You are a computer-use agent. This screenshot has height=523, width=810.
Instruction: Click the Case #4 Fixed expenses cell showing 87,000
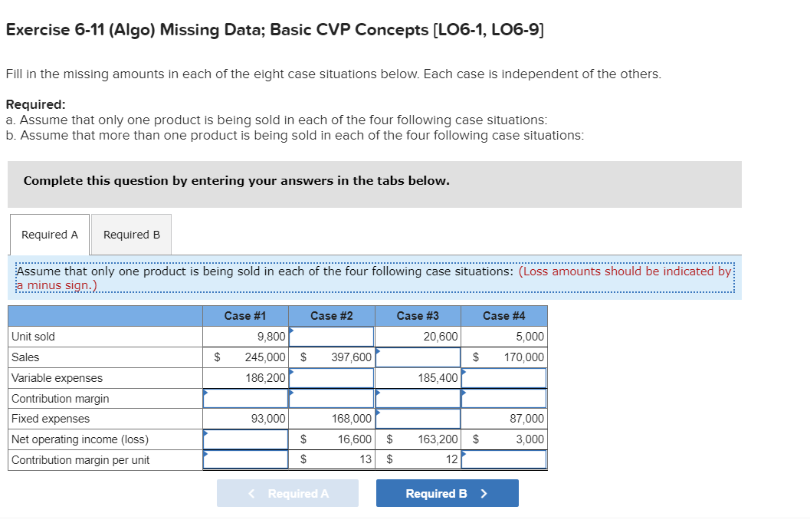click(504, 419)
